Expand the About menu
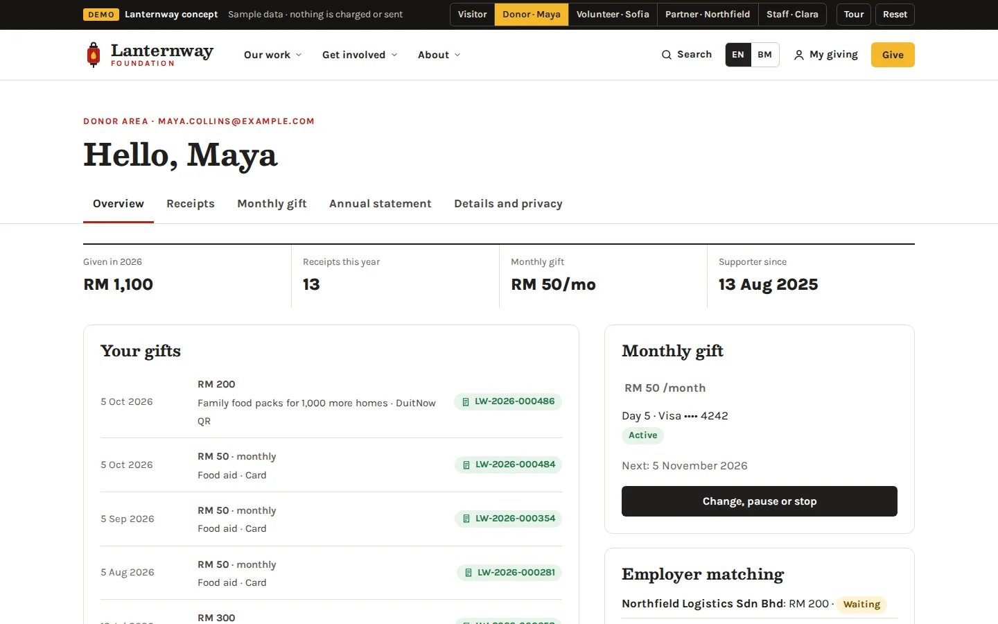 pos(439,55)
